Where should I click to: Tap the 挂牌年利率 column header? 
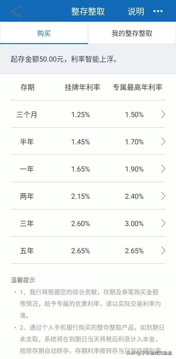82,87
